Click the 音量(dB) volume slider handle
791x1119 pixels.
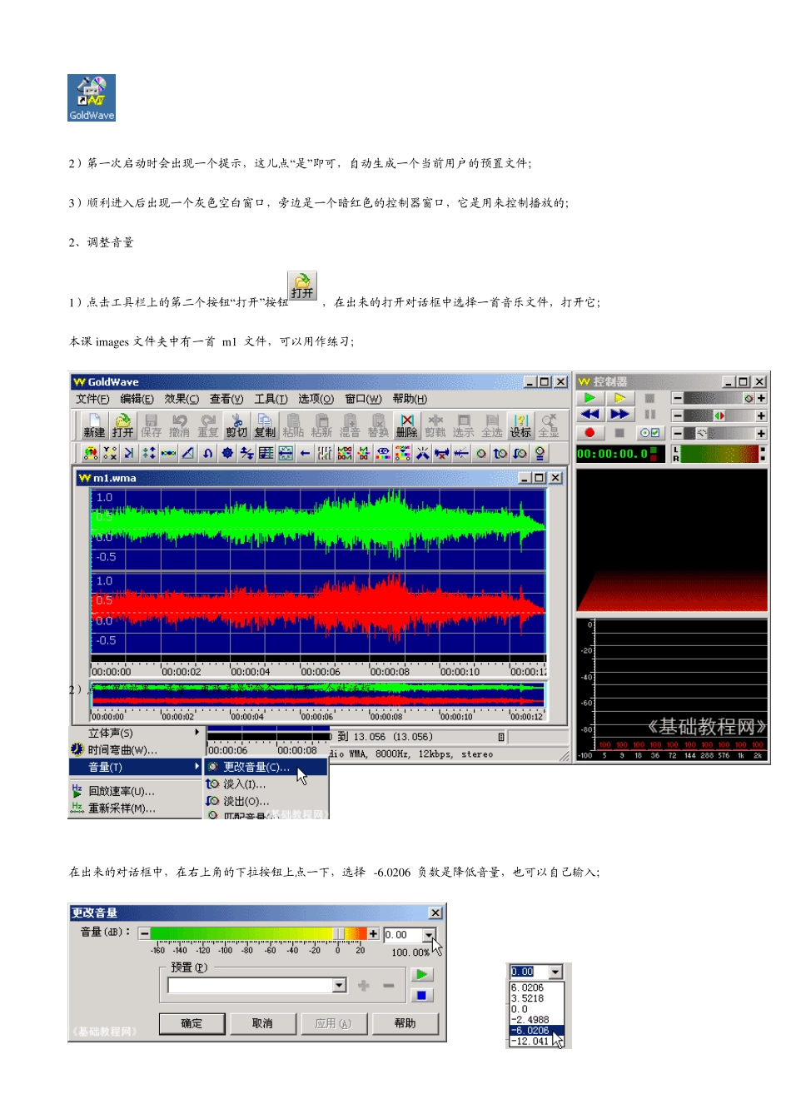338,934
